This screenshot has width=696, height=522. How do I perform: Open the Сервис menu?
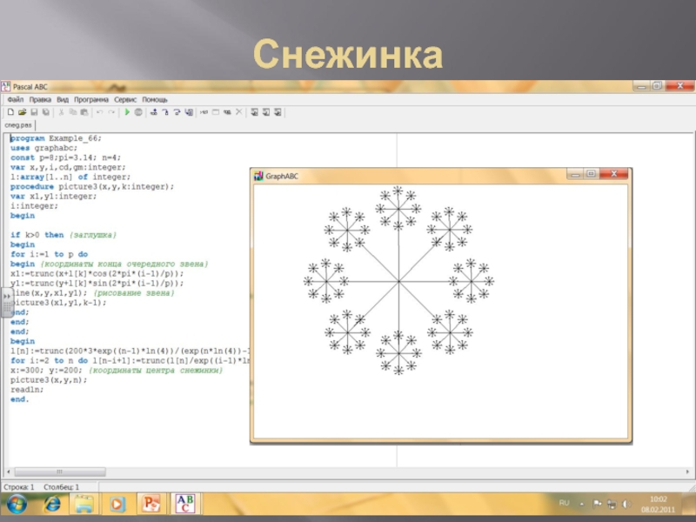point(125,100)
